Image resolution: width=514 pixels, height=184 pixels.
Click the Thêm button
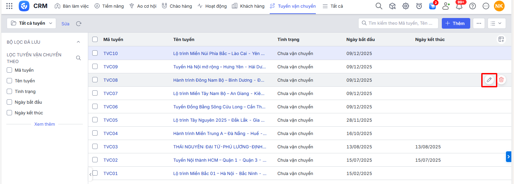pos(456,23)
